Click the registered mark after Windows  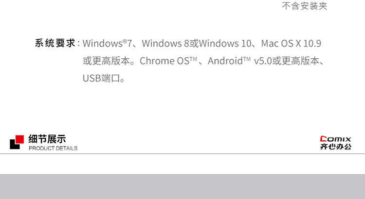coord(125,41)
